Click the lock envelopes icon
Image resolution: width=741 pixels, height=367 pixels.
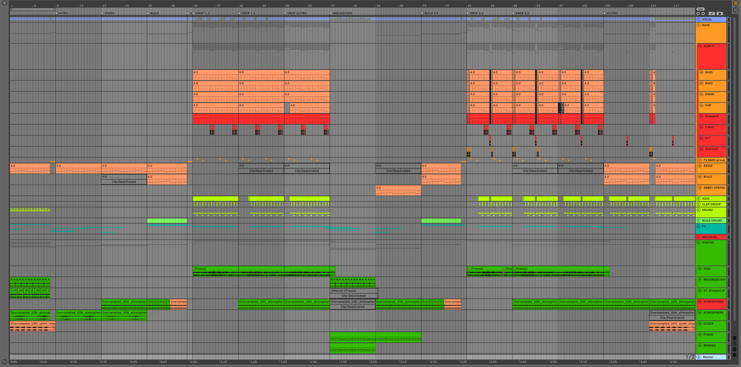pyautogui.click(x=720, y=14)
